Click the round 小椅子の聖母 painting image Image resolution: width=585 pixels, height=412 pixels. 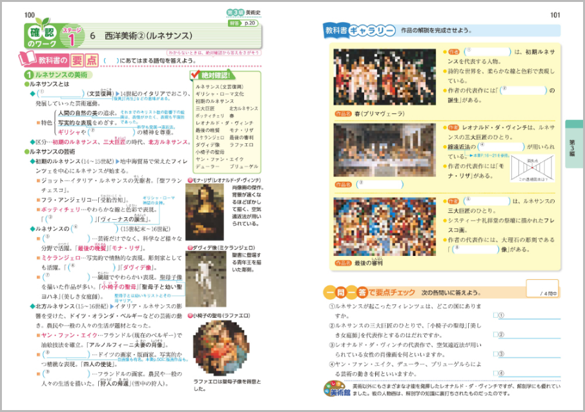[x=221, y=348]
